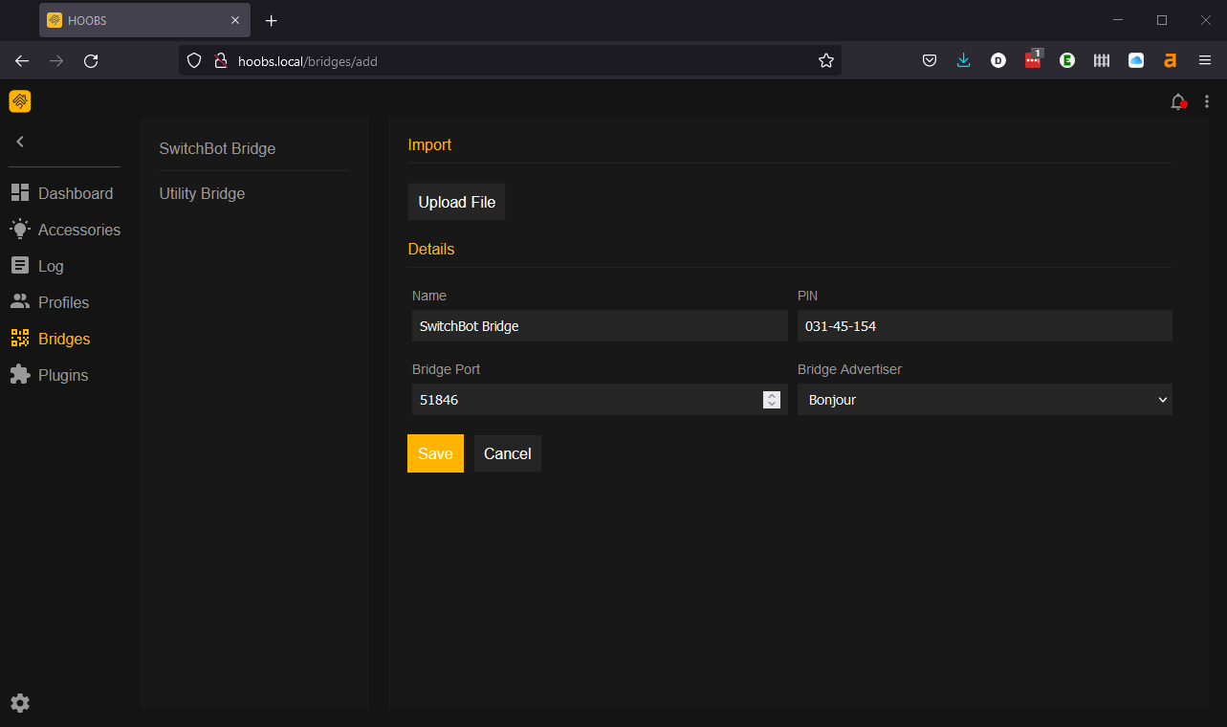The width and height of the screenshot is (1227, 727).
Task: Click the Details section heading
Action: coord(431,249)
